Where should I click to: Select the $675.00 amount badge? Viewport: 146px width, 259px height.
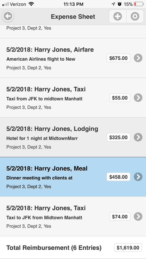click(118, 58)
